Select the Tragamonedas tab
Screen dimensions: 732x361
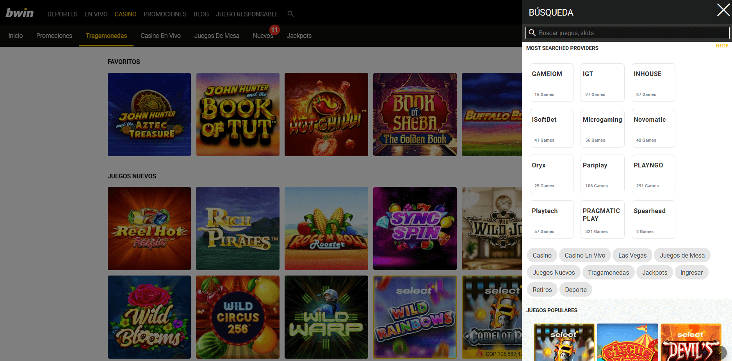(x=106, y=36)
